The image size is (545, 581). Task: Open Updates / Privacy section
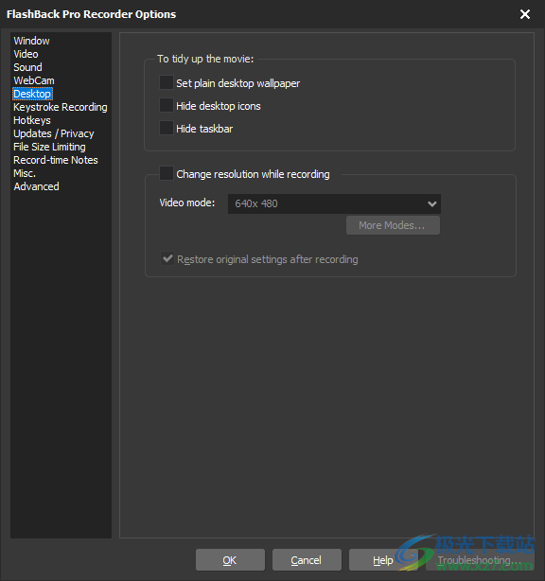[54, 133]
